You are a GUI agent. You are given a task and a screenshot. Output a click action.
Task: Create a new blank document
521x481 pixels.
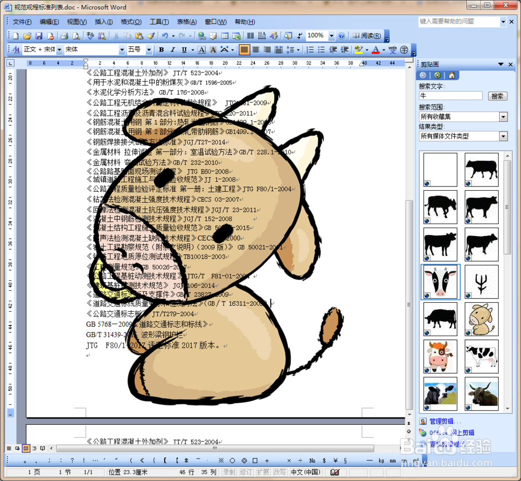[x=16, y=35]
